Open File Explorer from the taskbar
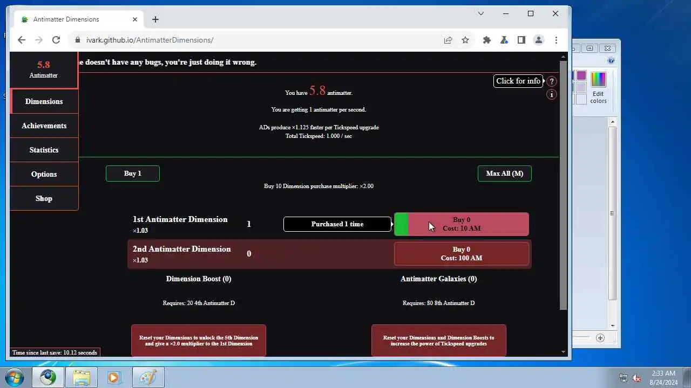The width and height of the screenshot is (691, 388). (x=82, y=377)
